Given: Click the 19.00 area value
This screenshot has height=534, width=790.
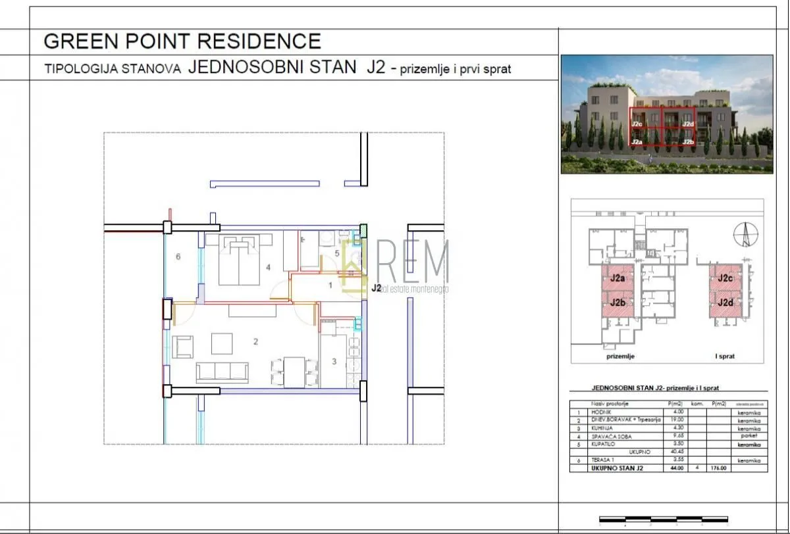Looking at the screenshot, I should click(677, 420).
